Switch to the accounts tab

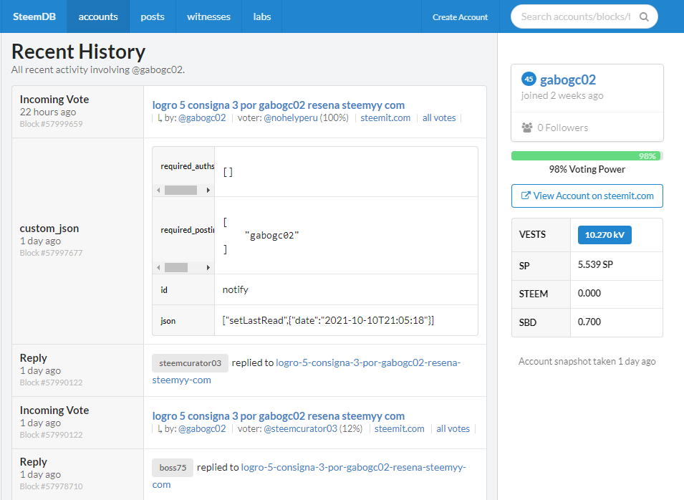click(x=98, y=16)
